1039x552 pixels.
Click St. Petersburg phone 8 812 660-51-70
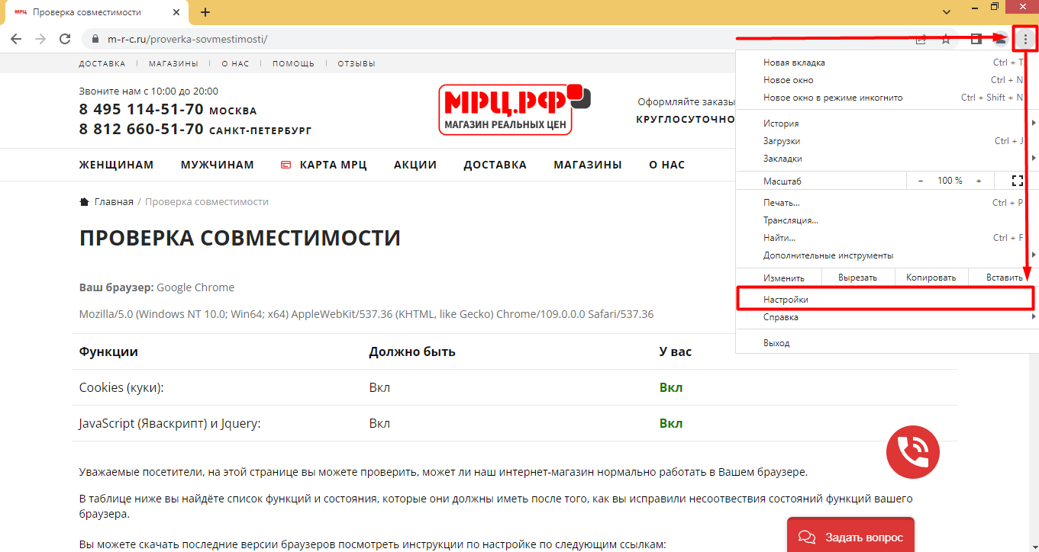(x=141, y=130)
